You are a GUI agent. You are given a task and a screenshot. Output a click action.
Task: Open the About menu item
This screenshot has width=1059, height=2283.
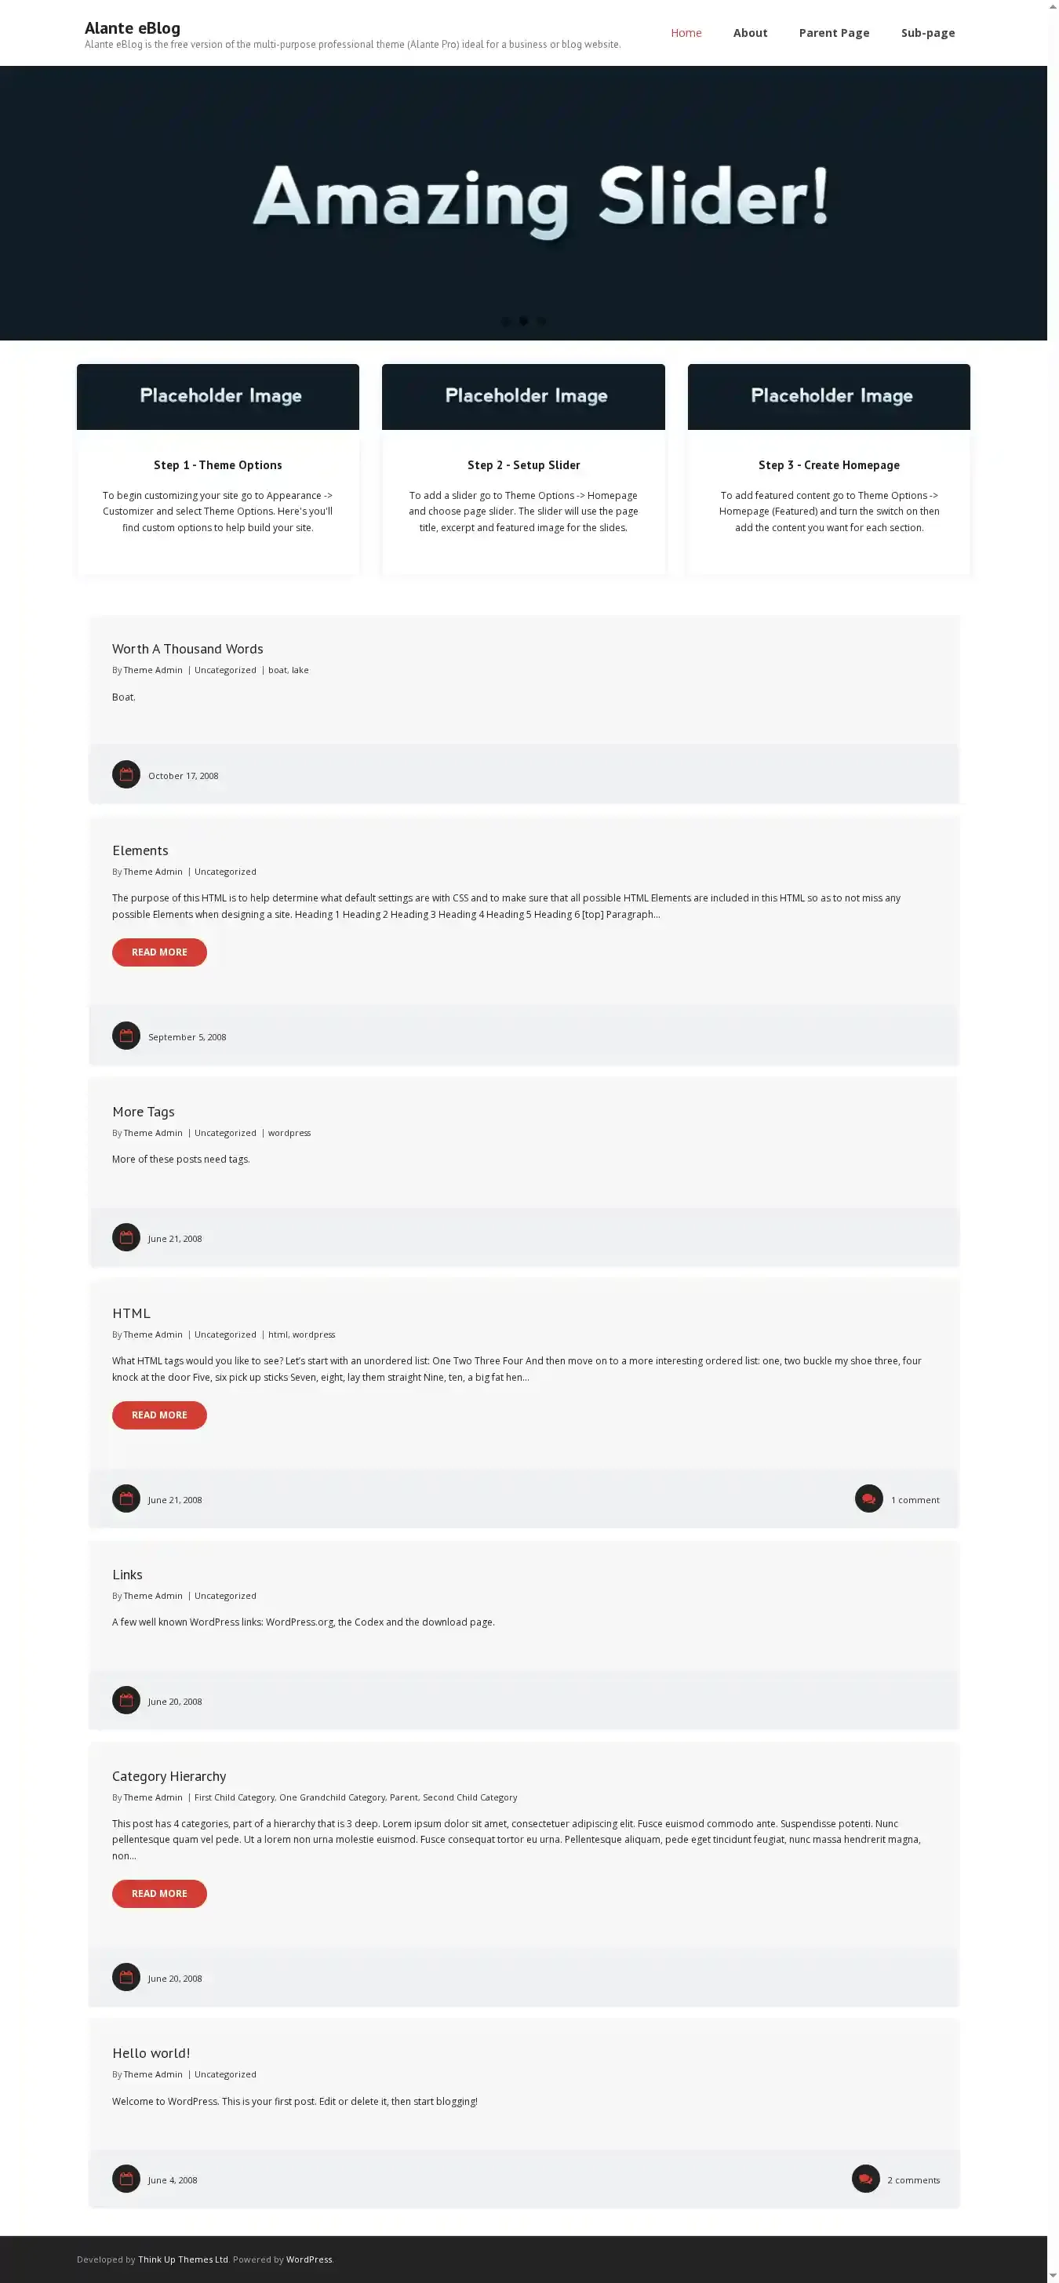[750, 33]
